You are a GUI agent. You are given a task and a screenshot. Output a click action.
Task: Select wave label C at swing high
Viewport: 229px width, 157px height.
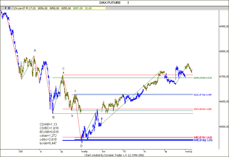(x=63, y=69)
